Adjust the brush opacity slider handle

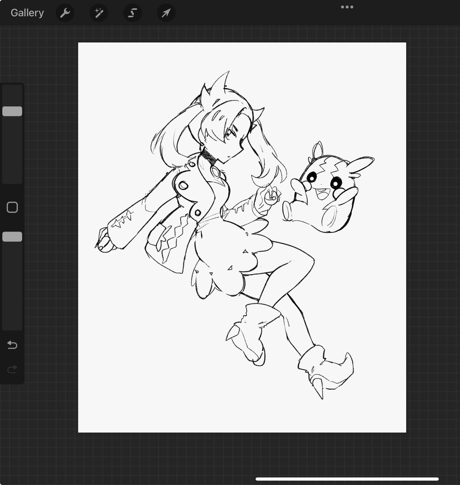click(x=12, y=237)
